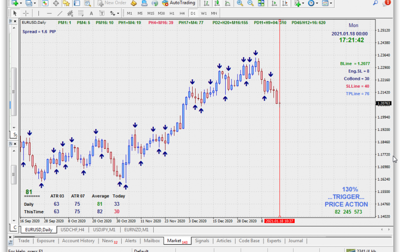The width and height of the screenshot is (405, 252).
Task: Switch to the Trade terminal tab
Action: click(x=24, y=241)
